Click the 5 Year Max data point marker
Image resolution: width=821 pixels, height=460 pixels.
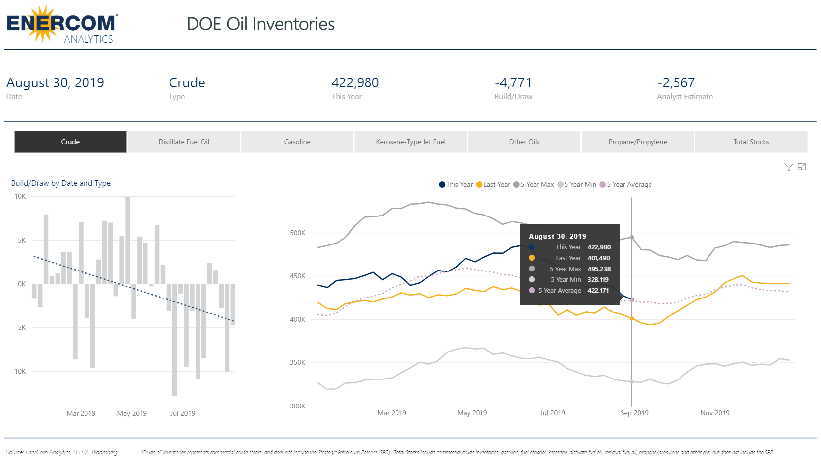click(x=632, y=237)
